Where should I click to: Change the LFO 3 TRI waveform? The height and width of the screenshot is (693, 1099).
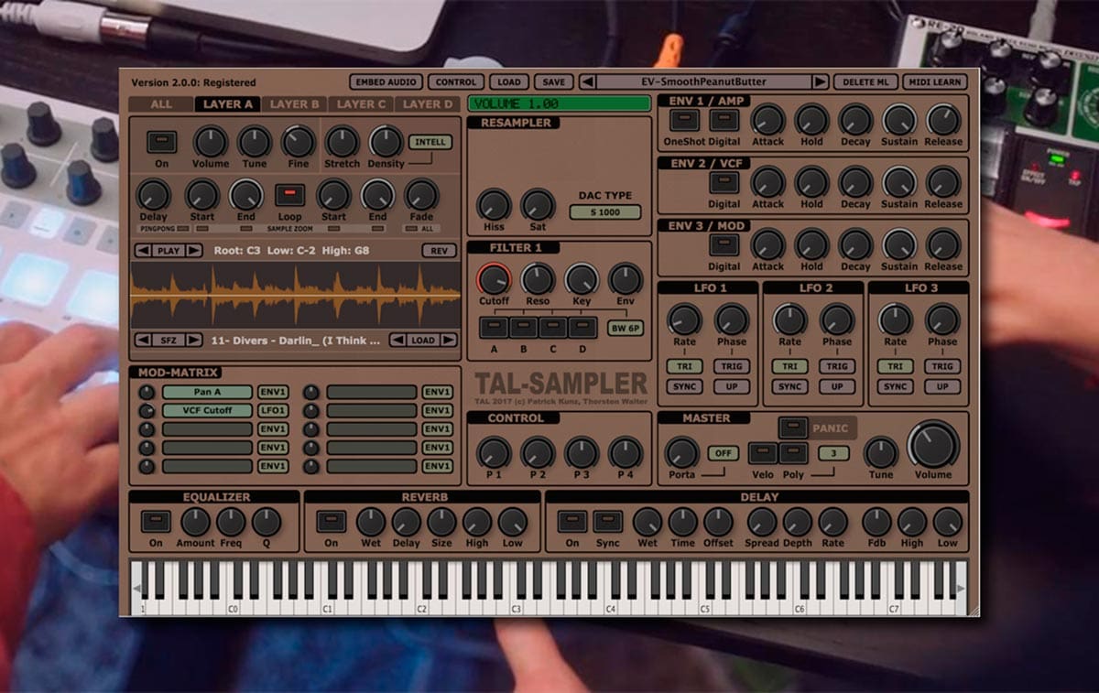point(895,366)
